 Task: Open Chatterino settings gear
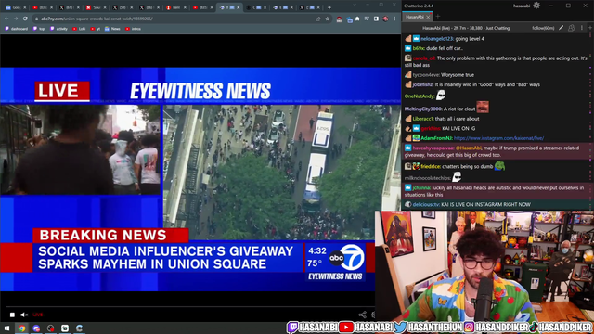pos(536,6)
